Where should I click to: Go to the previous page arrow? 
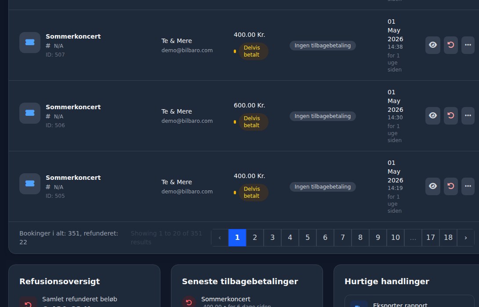220,238
